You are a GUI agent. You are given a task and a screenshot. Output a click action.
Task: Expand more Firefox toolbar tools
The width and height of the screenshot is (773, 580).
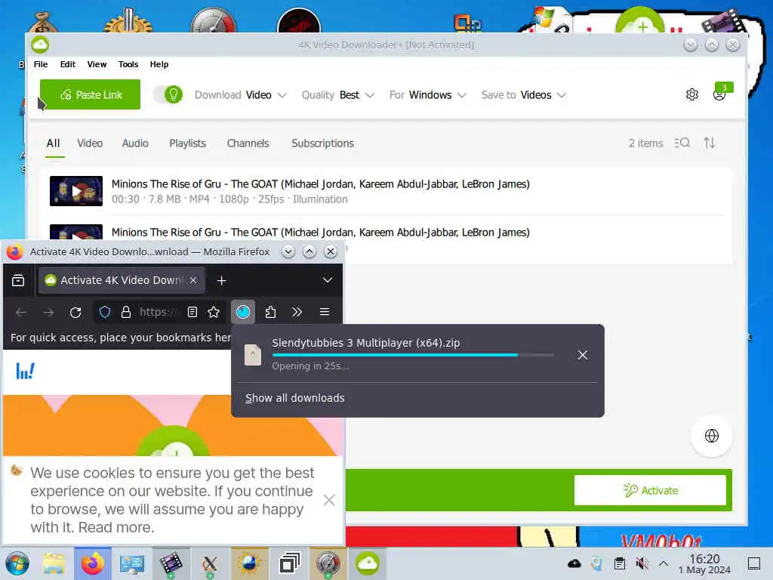point(297,312)
